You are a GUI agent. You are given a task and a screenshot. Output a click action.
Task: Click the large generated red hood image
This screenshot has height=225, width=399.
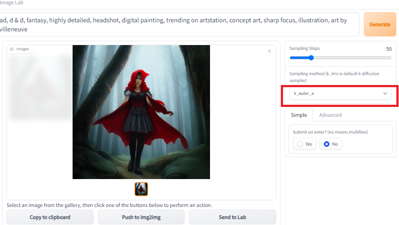pos(141,112)
